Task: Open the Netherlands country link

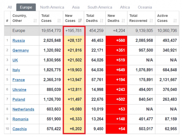Action: pyautogui.click(x=23, y=109)
